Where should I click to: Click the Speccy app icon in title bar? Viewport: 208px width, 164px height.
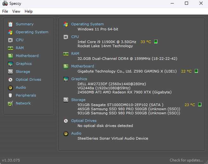[5, 3]
